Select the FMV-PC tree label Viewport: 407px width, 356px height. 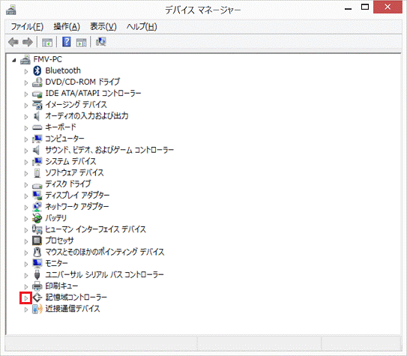tap(48, 59)
